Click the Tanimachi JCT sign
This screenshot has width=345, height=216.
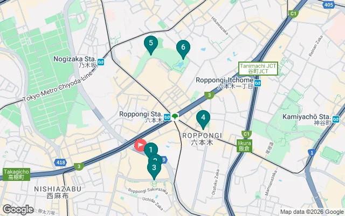pyautogui.click(x=258, y=69)
